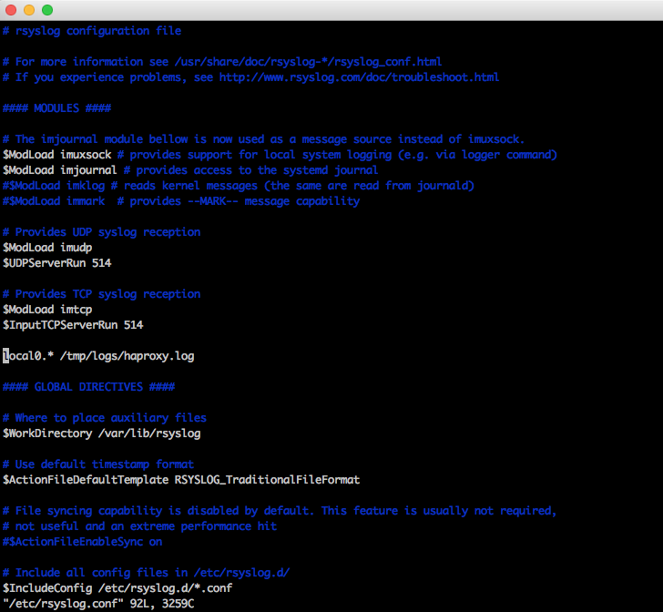Image resolution: width=663 pixels, height=612 pixels.
Task: Click the 'Where to place auxiliary files' comment
Action: click(105, 418)
